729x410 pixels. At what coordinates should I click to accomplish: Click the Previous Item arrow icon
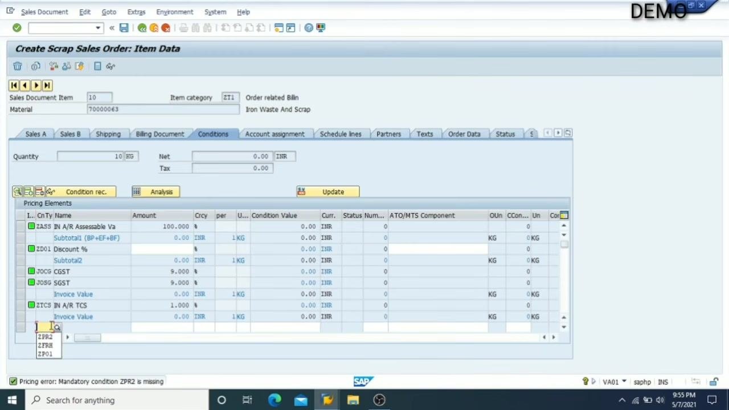coord(24,85)
